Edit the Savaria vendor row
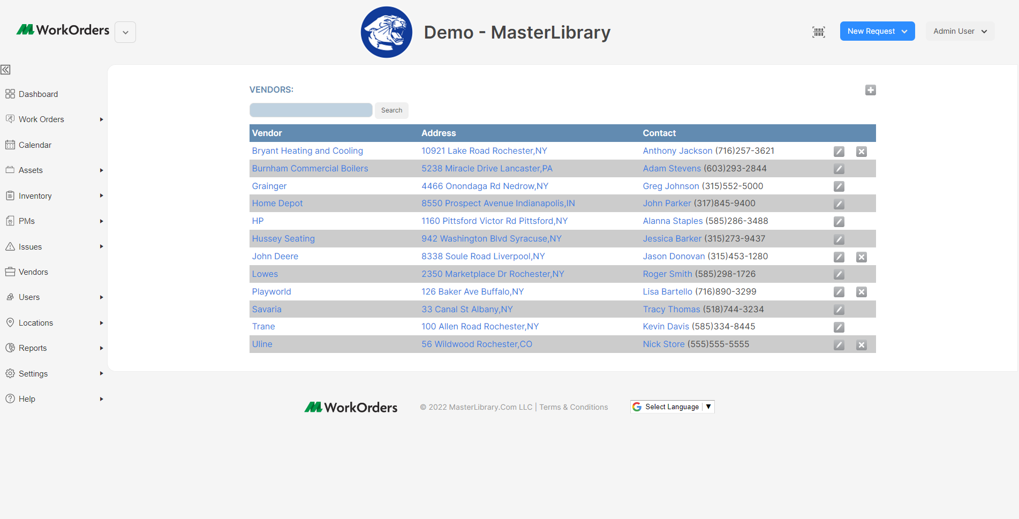This screenshot has width=1019, height=519. click(x=839, y=310)
